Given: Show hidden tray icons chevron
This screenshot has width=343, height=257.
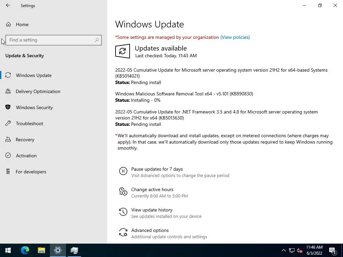Looking at the screenshot, I should click(283, 250).
